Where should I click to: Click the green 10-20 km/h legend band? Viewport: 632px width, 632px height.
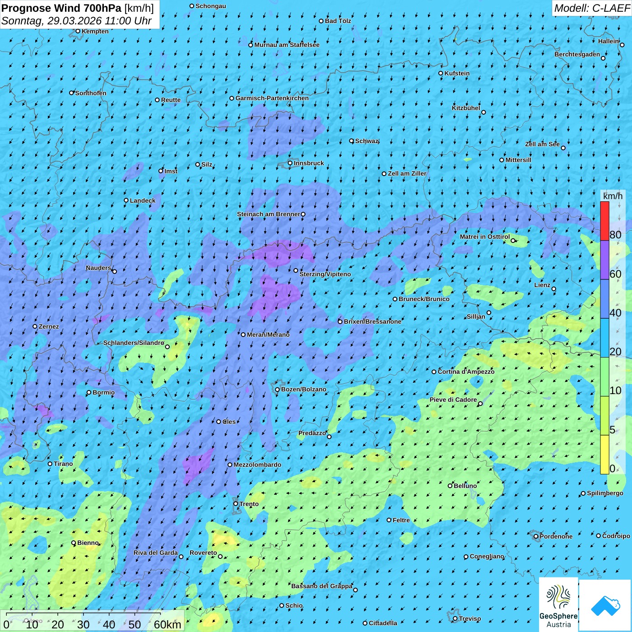coord(604,377)
